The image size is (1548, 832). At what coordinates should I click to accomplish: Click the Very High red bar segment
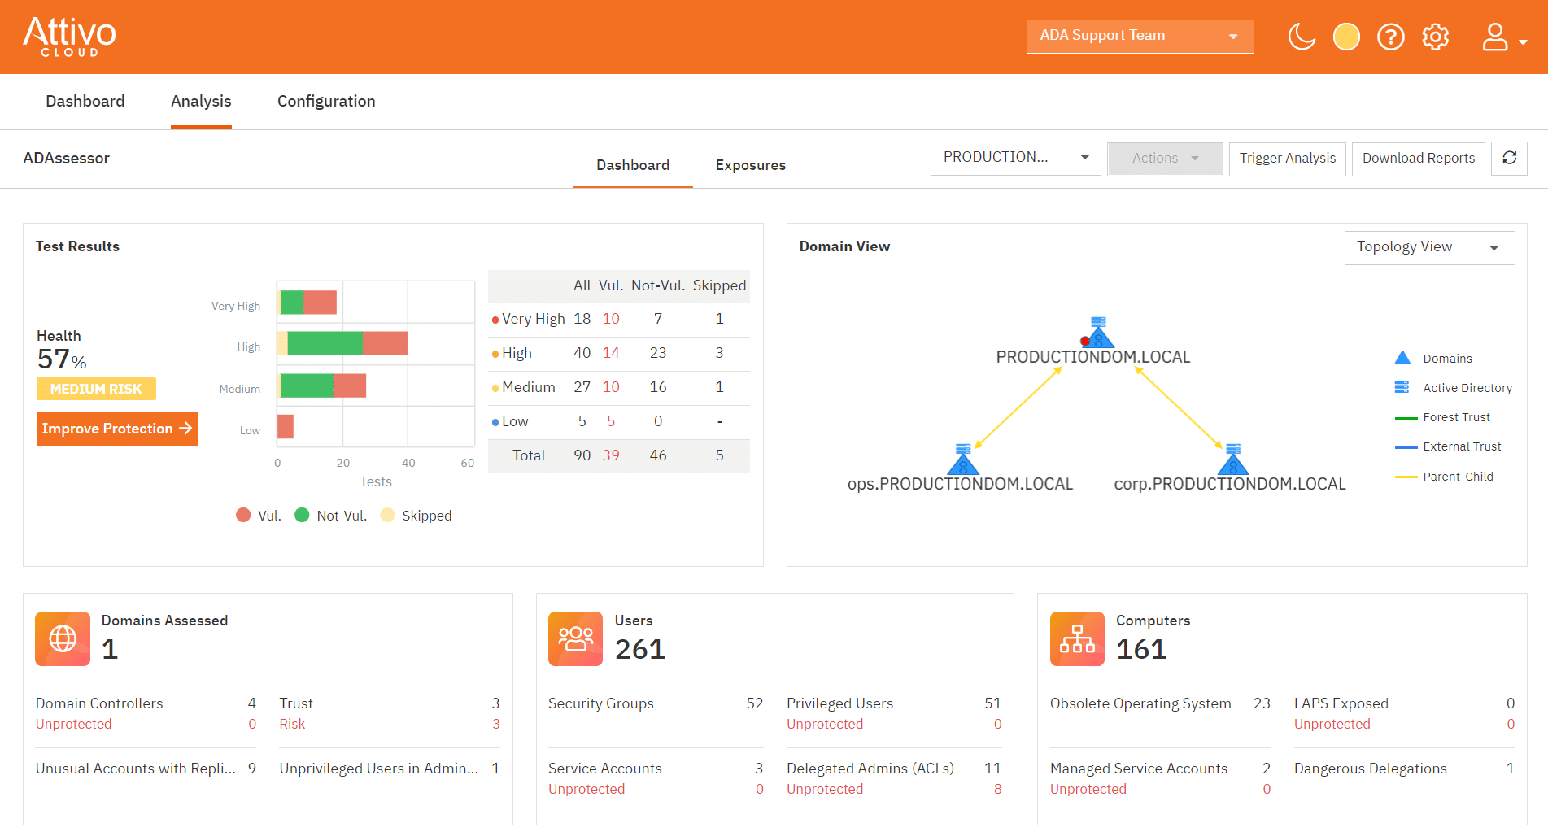point(320,303)
